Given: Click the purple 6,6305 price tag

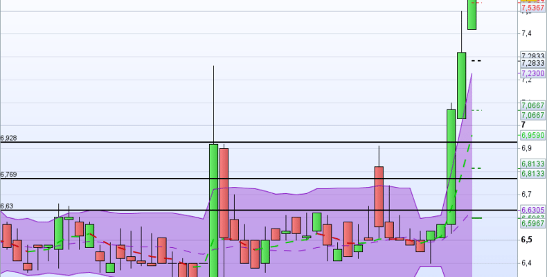Looking at the screenshot, I should tap(532, 210).
